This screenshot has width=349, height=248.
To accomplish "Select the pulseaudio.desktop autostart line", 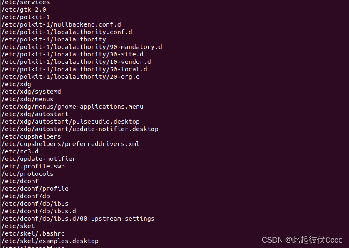I will tap(71, 122).
